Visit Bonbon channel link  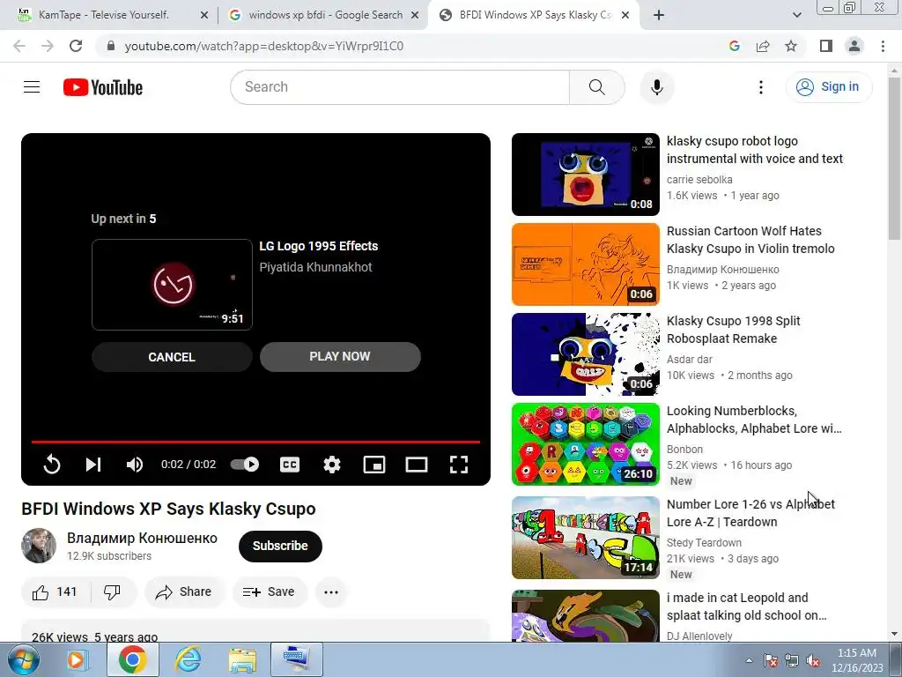[x=684, y=449]
